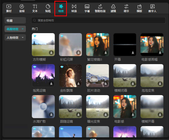The width and height of the screenshot is (169, 140).
Task: Download the 跟随运镜 effect
Action: pyautogui.click(x=78, y=115)
